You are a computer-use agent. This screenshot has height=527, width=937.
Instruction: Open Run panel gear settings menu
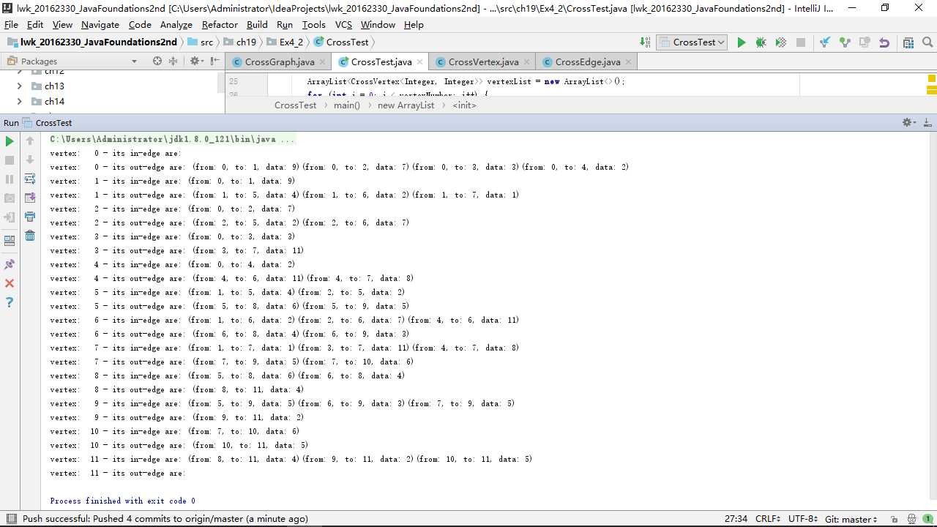pyautogui.click(x=909, y=123)
